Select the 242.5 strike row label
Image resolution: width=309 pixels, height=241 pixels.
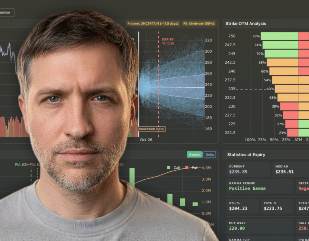pyautogui.click(x=230, y=62)
